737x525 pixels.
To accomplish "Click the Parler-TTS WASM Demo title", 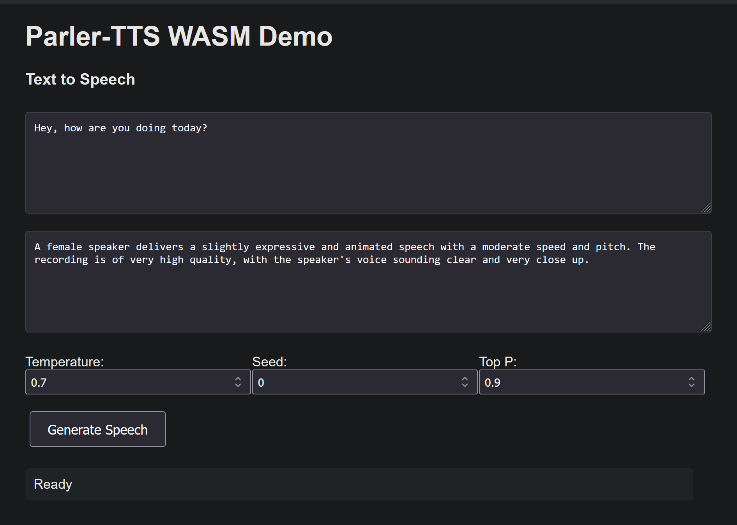I will coord(179,36).
